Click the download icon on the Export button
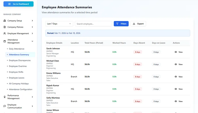 click(134, 24)
